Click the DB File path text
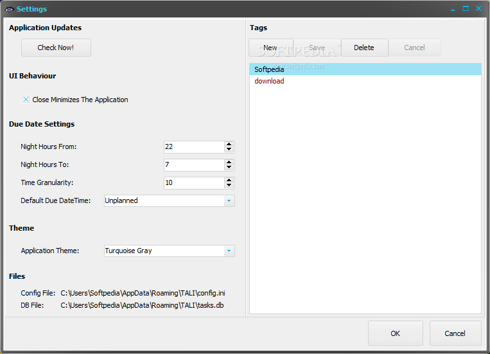 (142, 305)
